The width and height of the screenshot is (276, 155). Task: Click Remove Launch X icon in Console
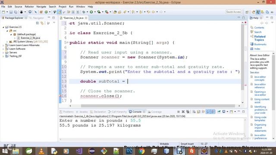183,112
